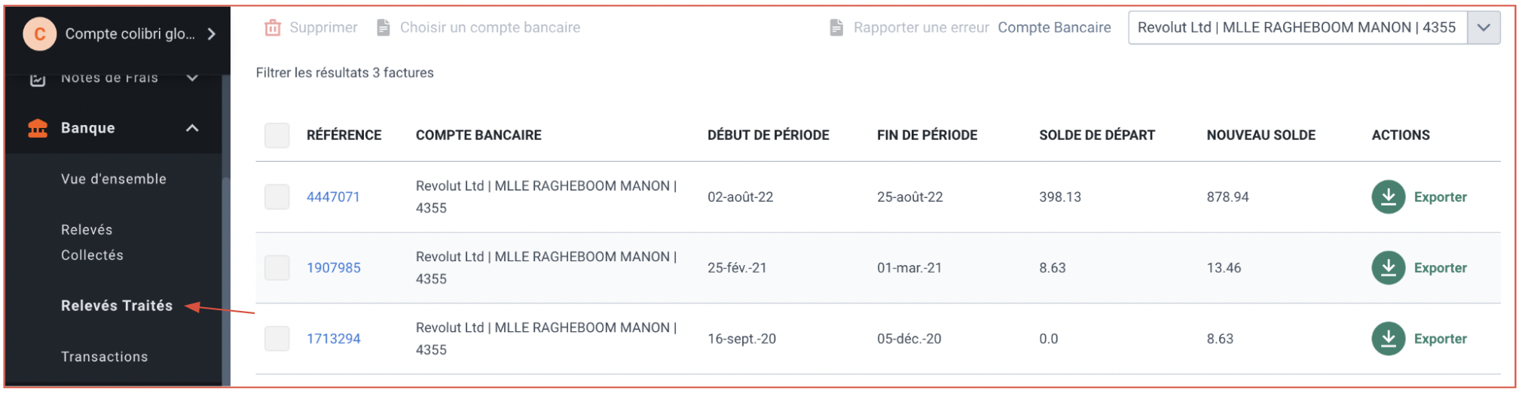Viewport: 1525px width, 393px height.
Task: Open statement reference 1907985 link
Action: point(334,268)
